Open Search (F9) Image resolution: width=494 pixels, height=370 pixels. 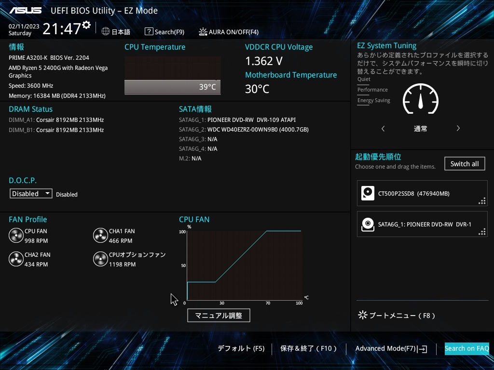(x=165, y=32)
